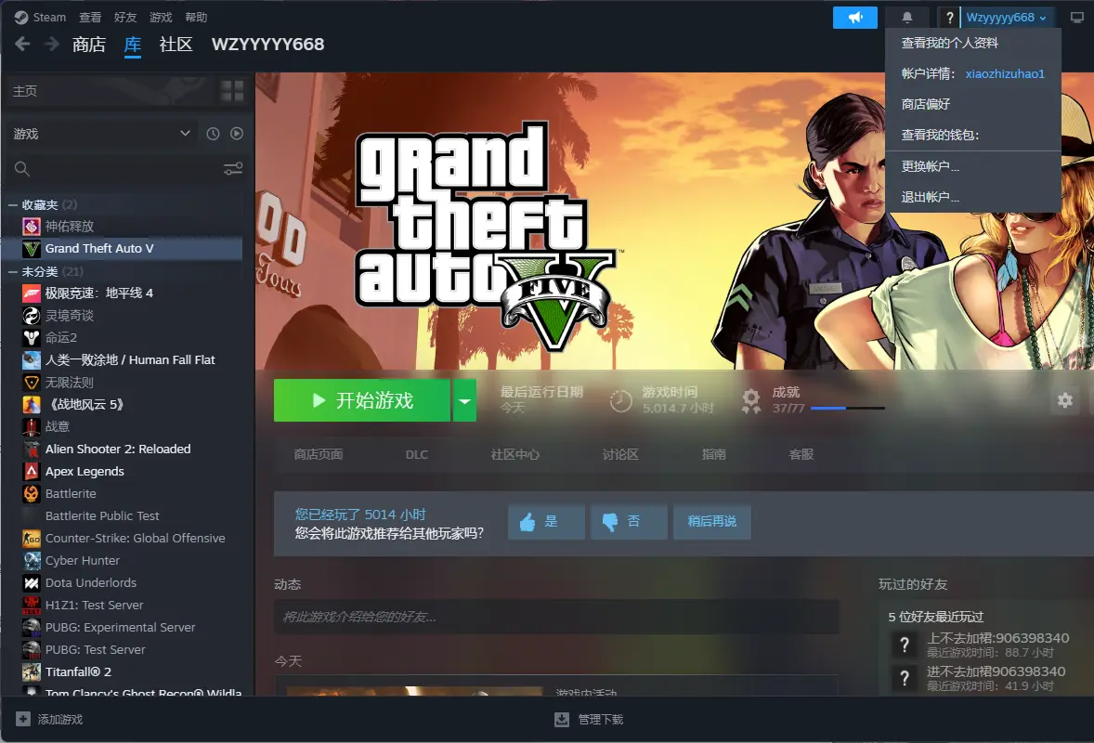Viewport: 1094px width, 743px height.
Task: Open advanced filter sliders icon
Action: tap(233, 169)
